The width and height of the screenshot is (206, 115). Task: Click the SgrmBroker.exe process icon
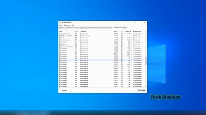pyautogui.click(x=60, y=34)
